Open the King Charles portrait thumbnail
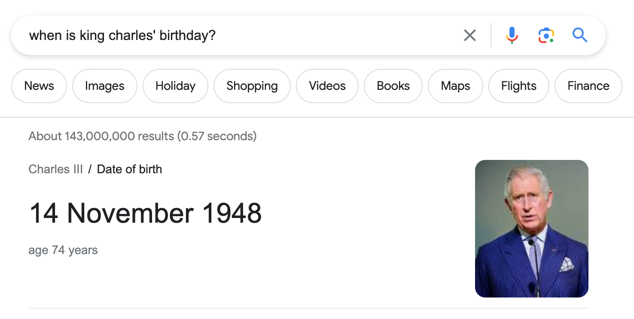The height and width of the screenshot is (319, 634). [x=532, y=229]
